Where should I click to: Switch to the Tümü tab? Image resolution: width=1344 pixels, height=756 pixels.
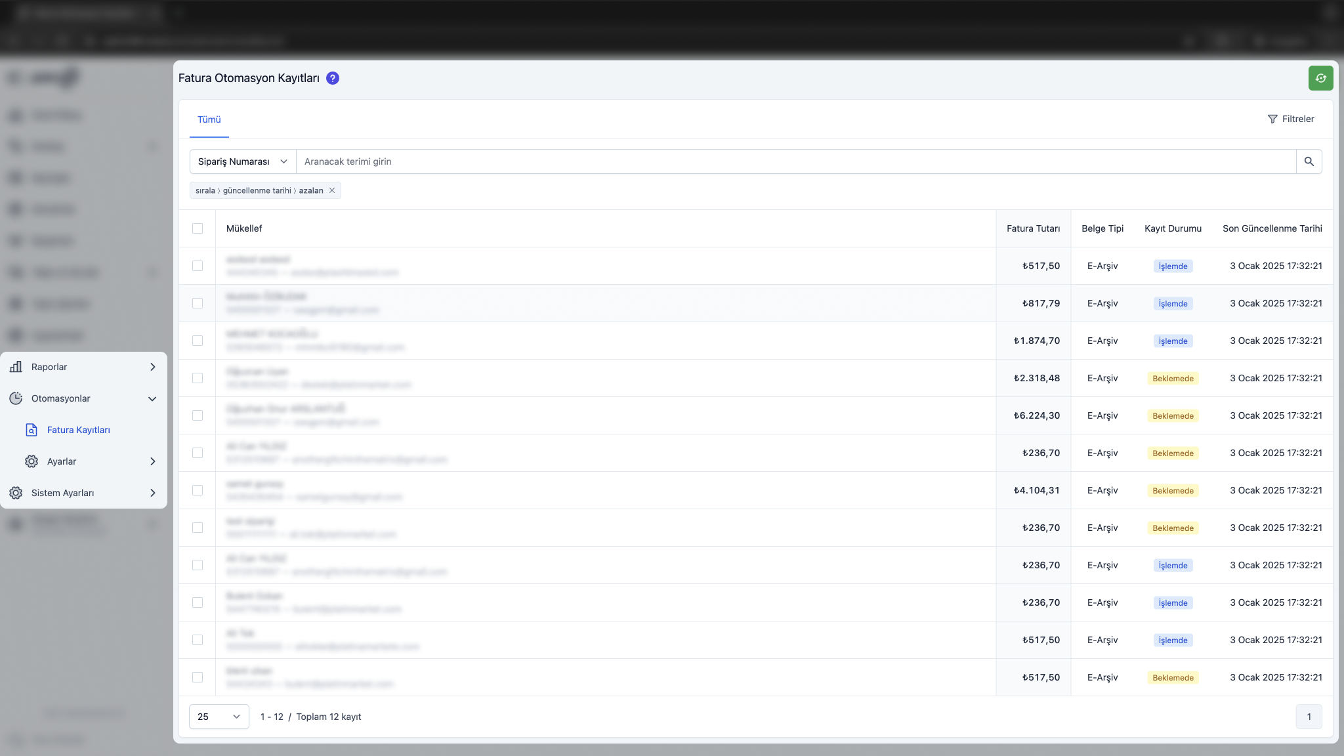209,119
